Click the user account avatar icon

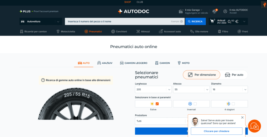(x=225, y=11)
